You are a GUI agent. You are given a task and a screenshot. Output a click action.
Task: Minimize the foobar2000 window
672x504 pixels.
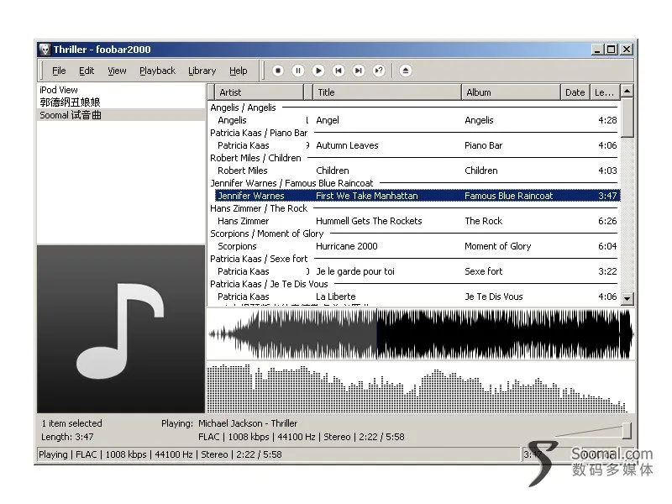click(597, 50)
